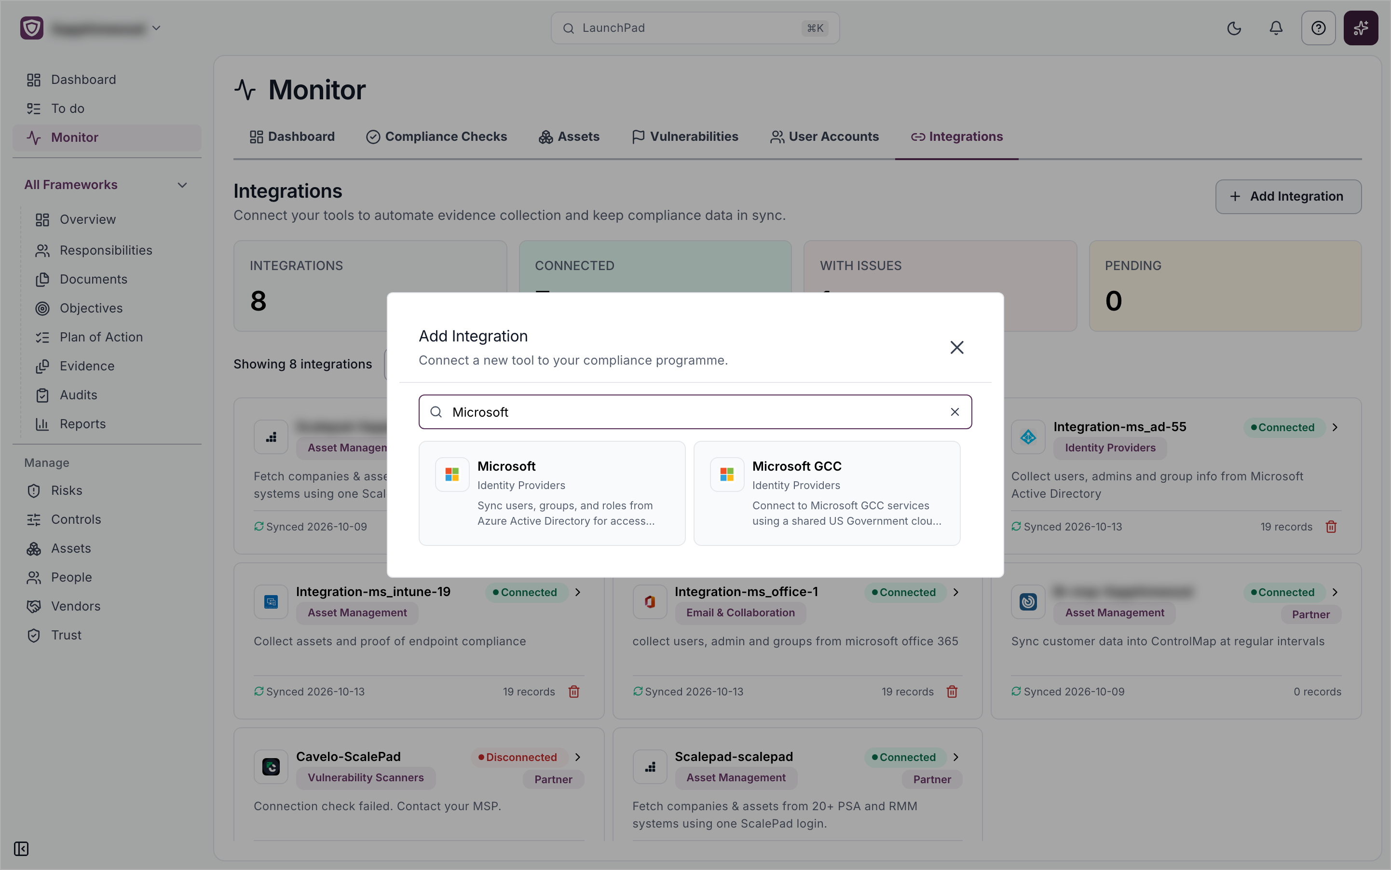Viewport: 1391px width, 870px height.
Task: Close the Add Integration dialog
Action: pyautogui.click(x=956, y=347)
